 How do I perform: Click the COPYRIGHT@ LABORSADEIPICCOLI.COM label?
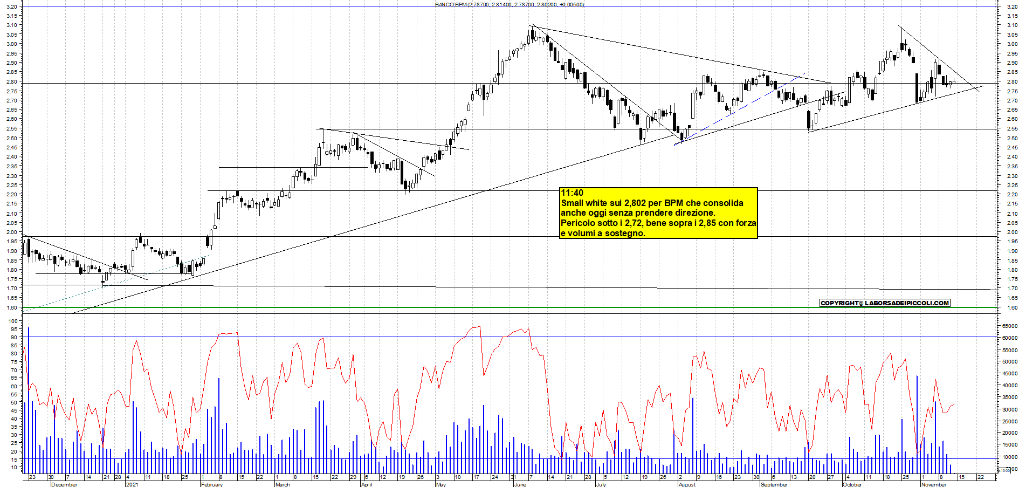[x=885, y=303]
